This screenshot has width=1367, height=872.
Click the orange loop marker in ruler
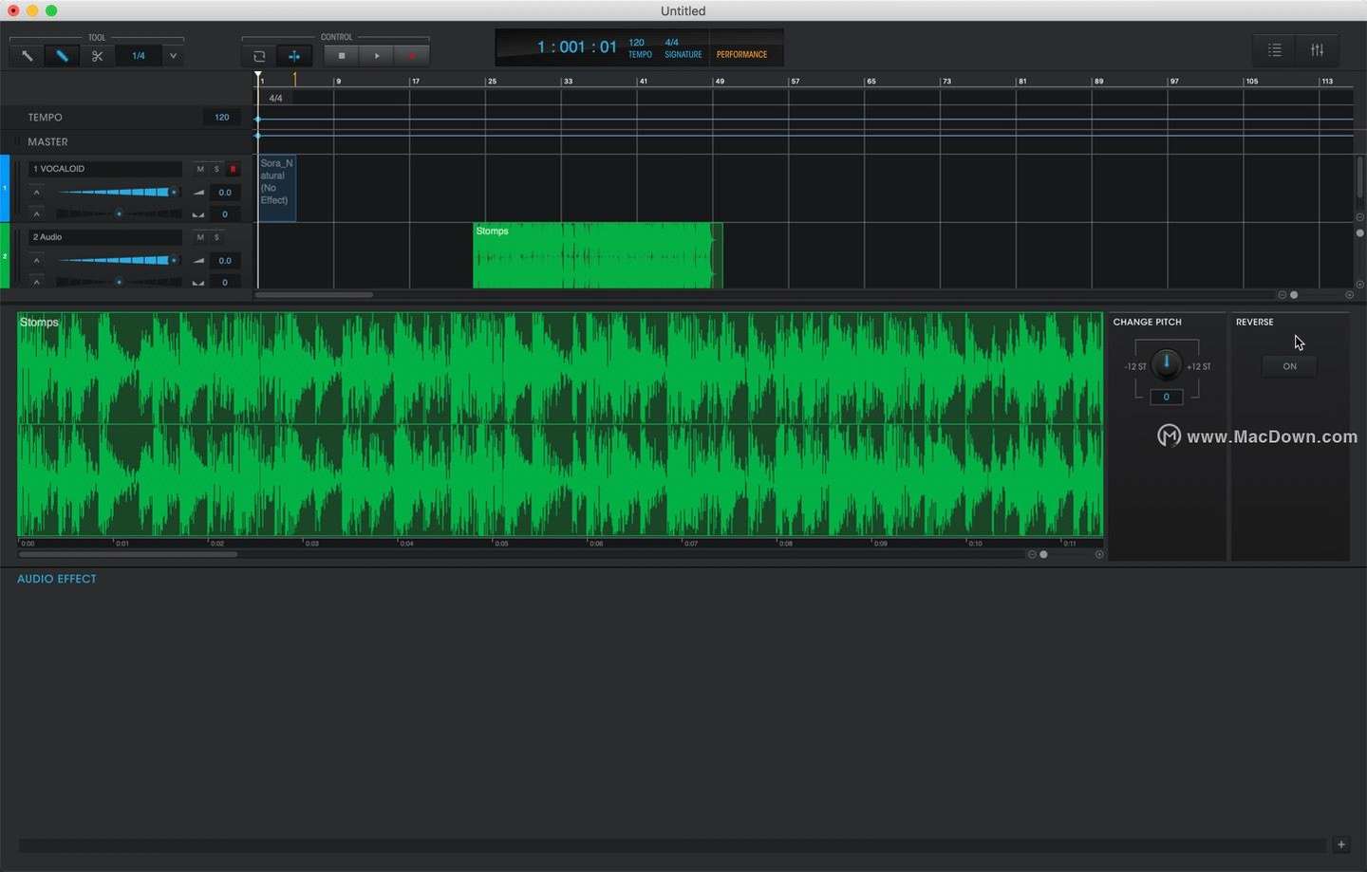(x=294, y=80)
